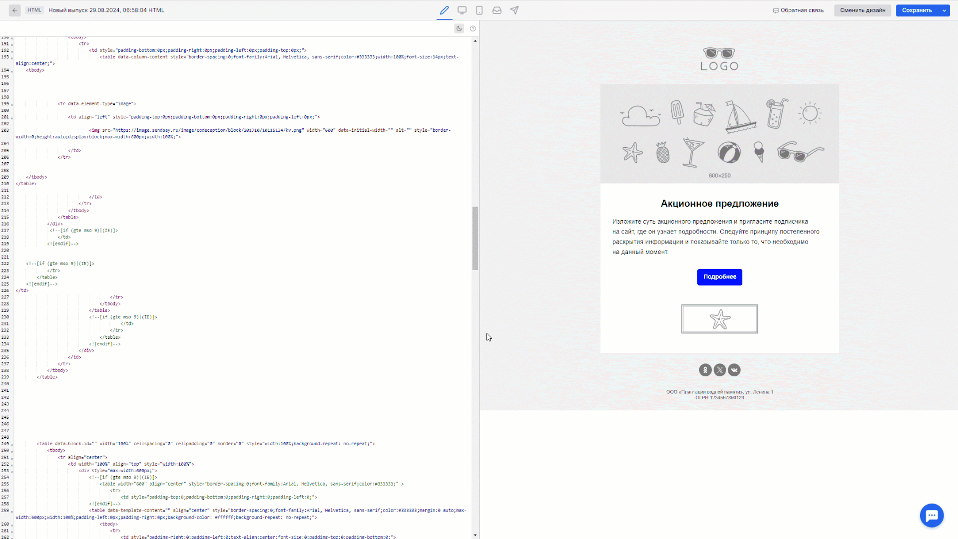The height and width of the screenshot is (539, 958).
Task: Collapse code fold at line 191
Action: (x=12, y=44)
